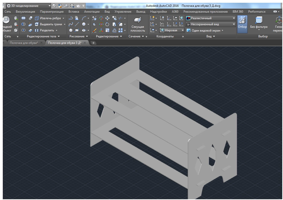Close the Полочка для обуви 3 Д* tab
The image size is (283, 200).
click(x=85, y=43)
